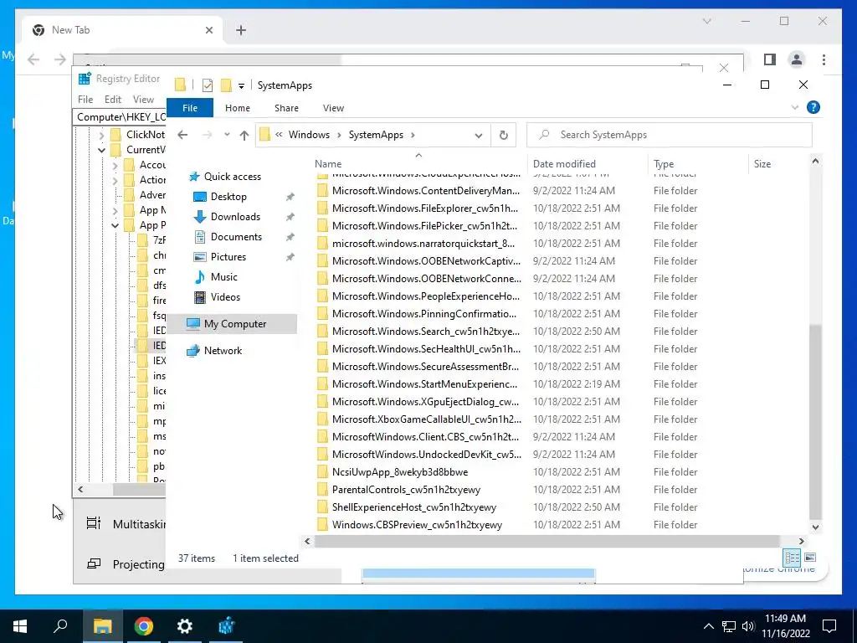Sort by the Size column header
The width and height of the screenshot is (857, 643).
(762, 164)
